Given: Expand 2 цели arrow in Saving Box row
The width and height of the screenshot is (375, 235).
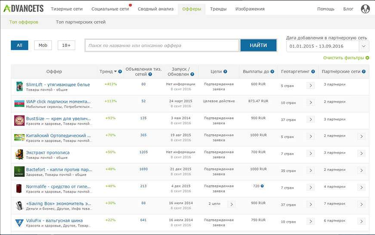Looking at the screenshot, I should pos(231,204).
